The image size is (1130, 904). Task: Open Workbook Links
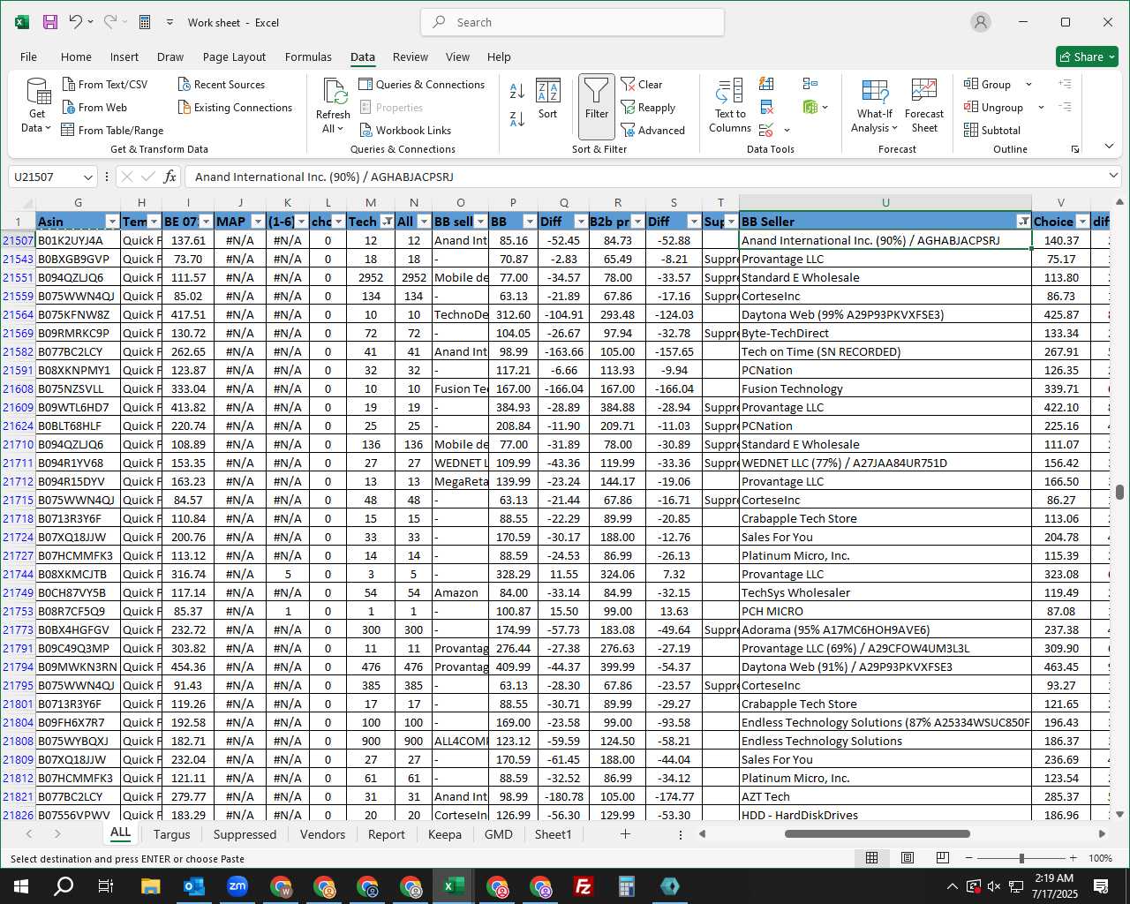[x=405, y=131]
